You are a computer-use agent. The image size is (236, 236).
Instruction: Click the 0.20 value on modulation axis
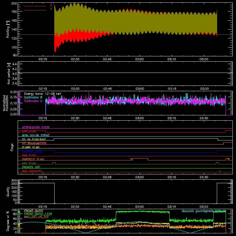tap(14, 92)
